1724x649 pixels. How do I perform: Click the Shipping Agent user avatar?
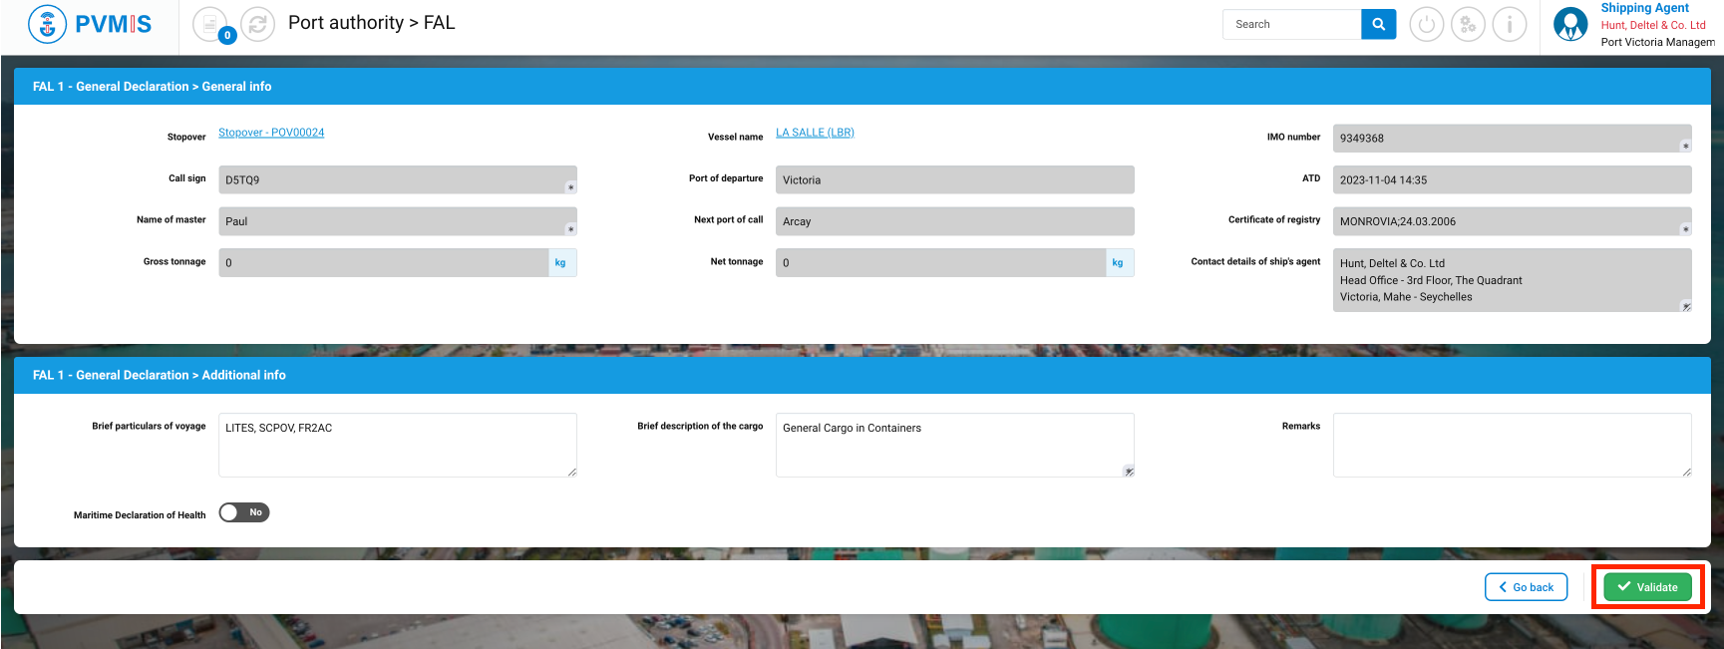tap(1570, 24)
